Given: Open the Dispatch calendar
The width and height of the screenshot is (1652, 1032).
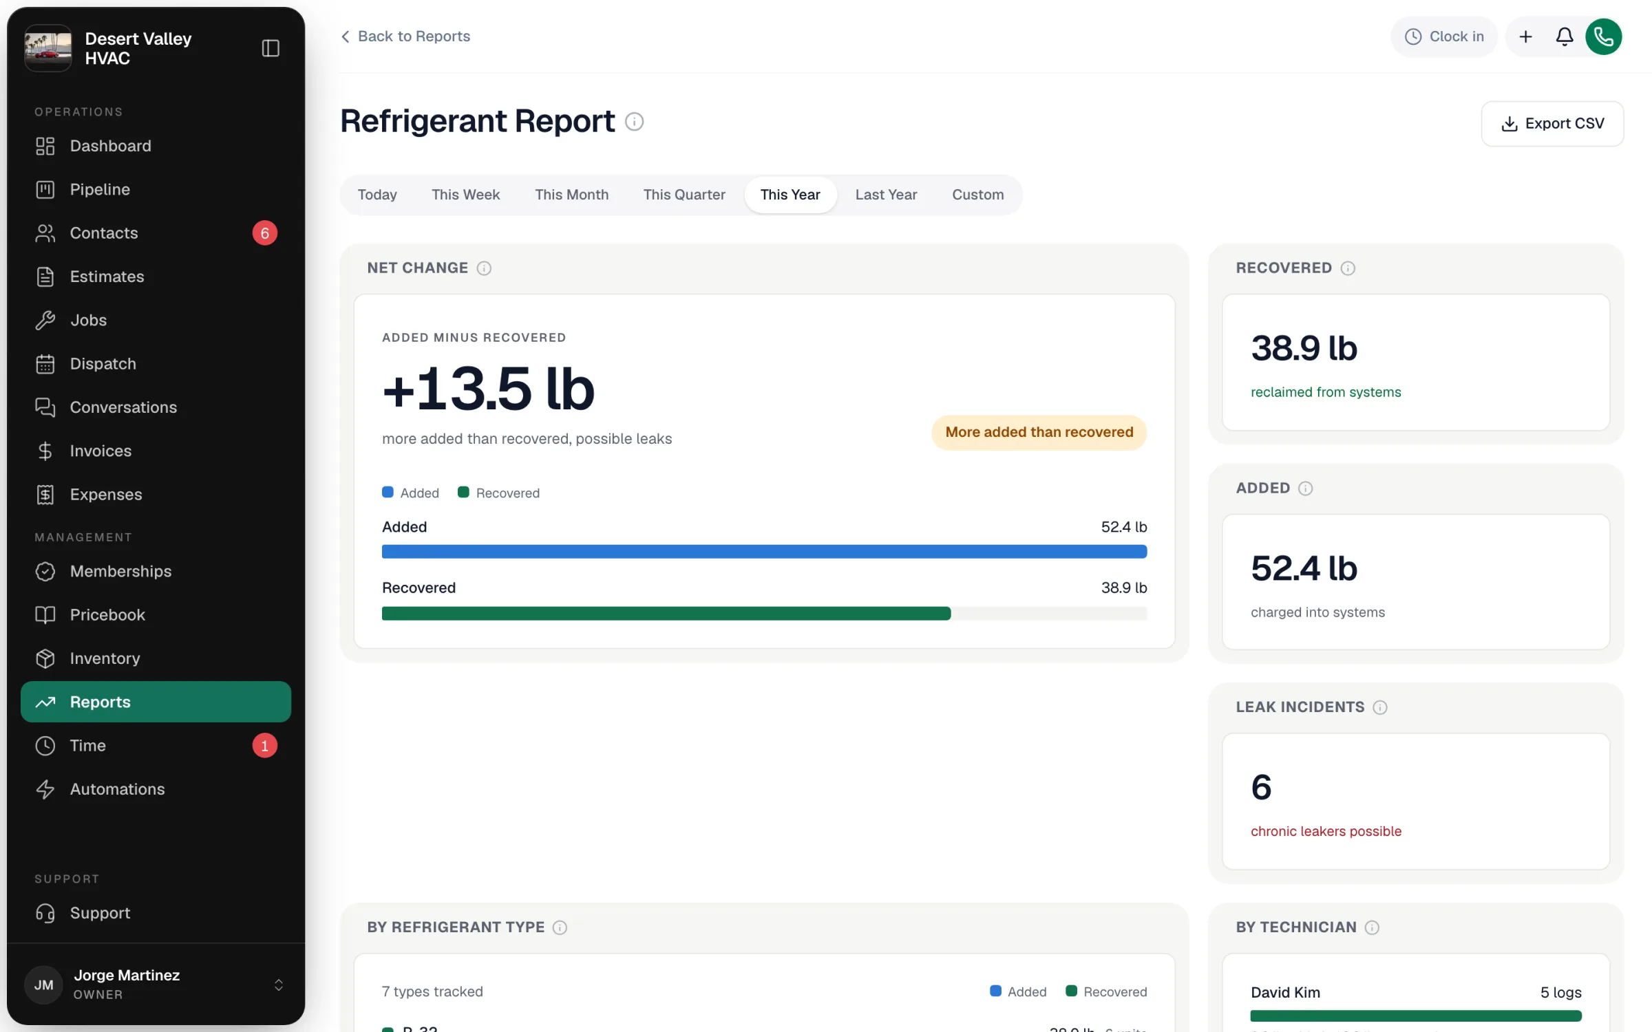Looking at the screenshot, I should click(156, 364).
